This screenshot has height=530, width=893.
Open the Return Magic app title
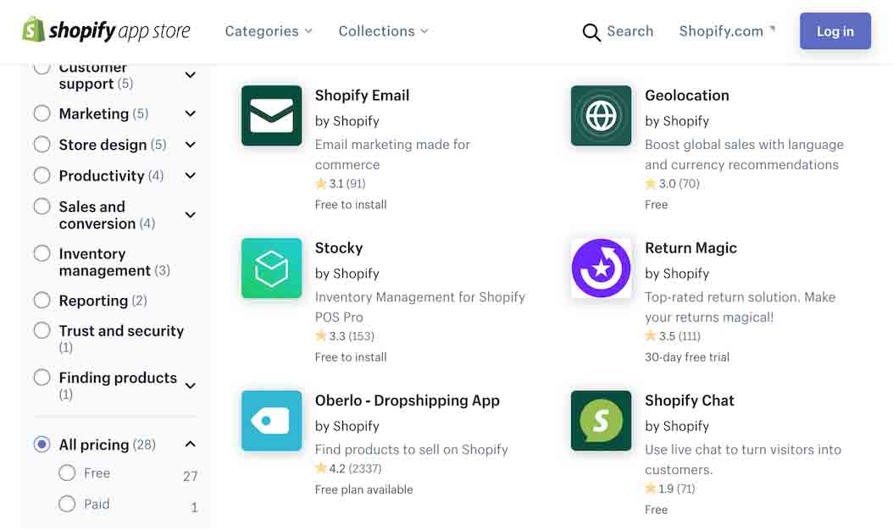(691, 247)
